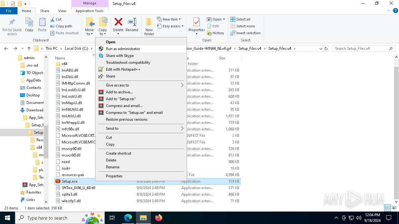Refresh the folder view
Screen dimensions: 399x224
tap(326, 49)
